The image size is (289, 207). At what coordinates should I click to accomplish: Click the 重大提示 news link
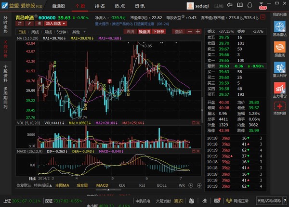coord(132,24)
